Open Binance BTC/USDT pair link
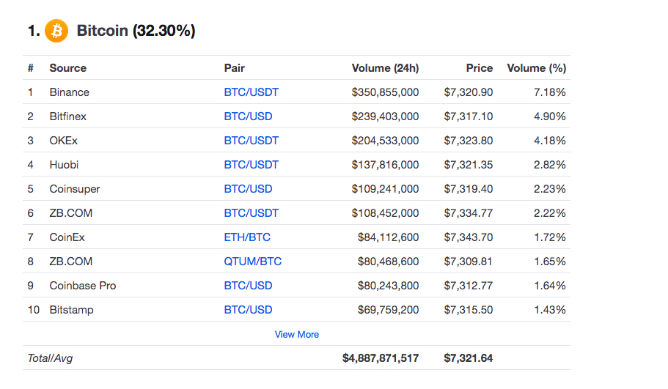Screen dimensions: 668x389 (x=252, y=92)
